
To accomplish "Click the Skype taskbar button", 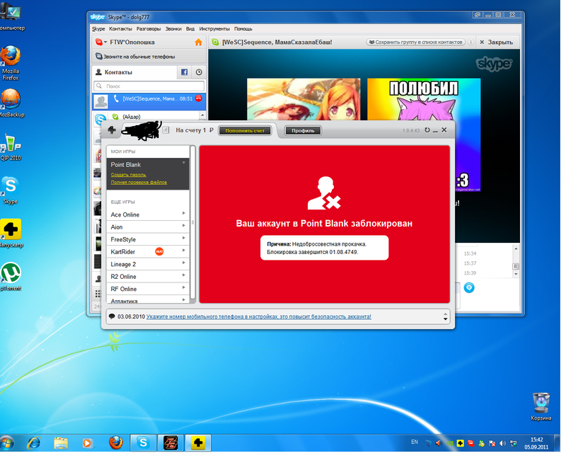I will coord(143,443).
